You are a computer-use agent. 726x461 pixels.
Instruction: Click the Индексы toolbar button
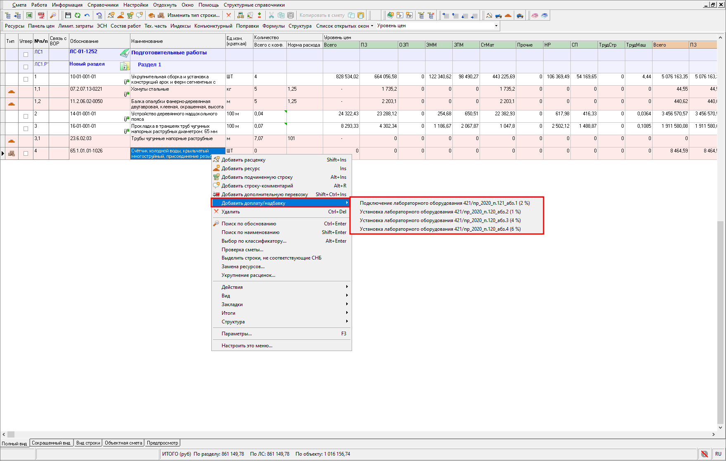coord(180,26)
